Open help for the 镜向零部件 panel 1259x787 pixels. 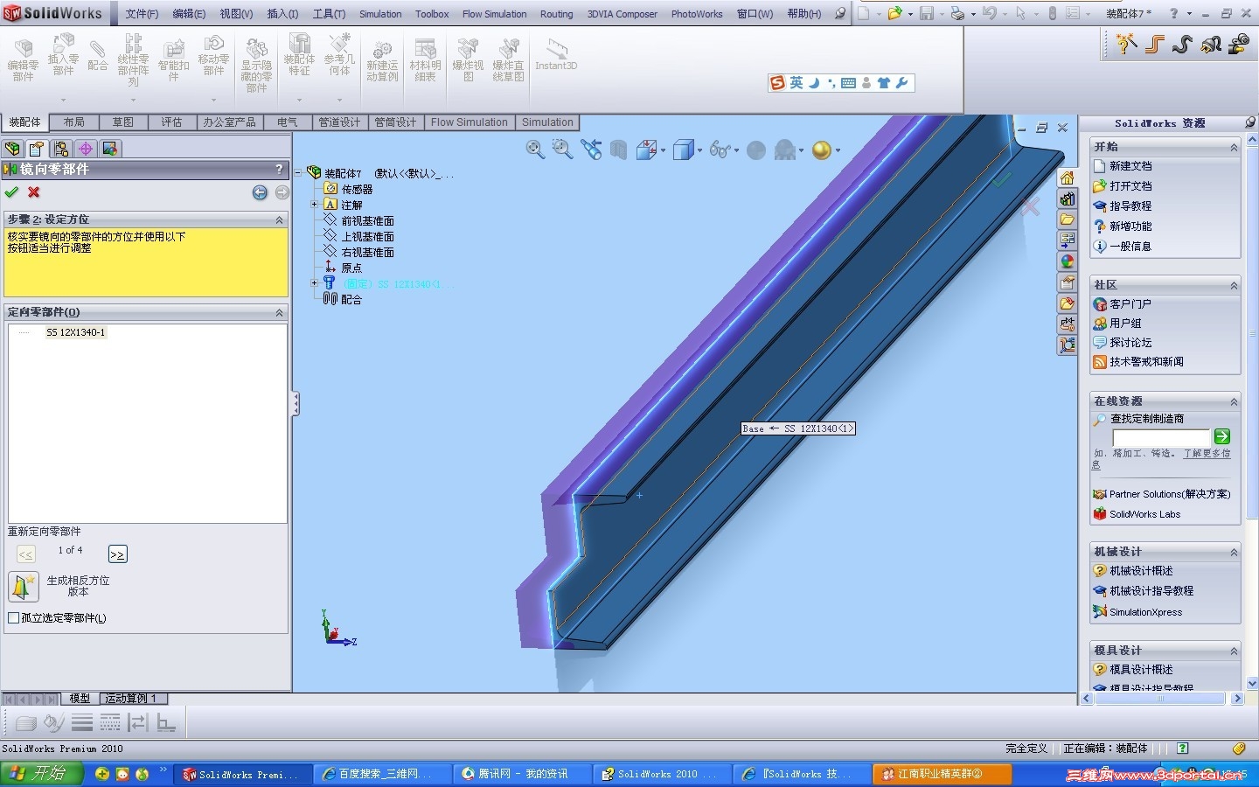pos(280,169)
